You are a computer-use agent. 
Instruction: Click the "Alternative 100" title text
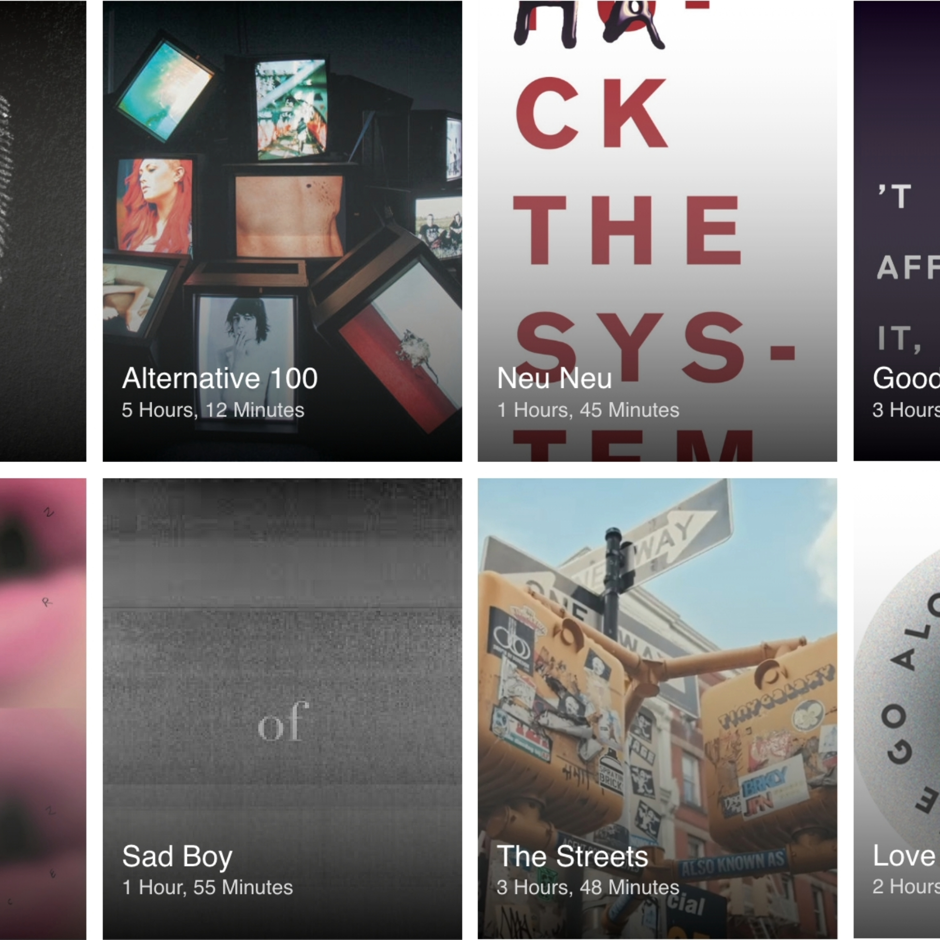tap(220, 378)
